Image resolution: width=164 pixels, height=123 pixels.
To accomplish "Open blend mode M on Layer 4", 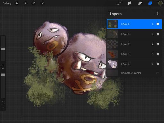I will click(x=152, y=54).
